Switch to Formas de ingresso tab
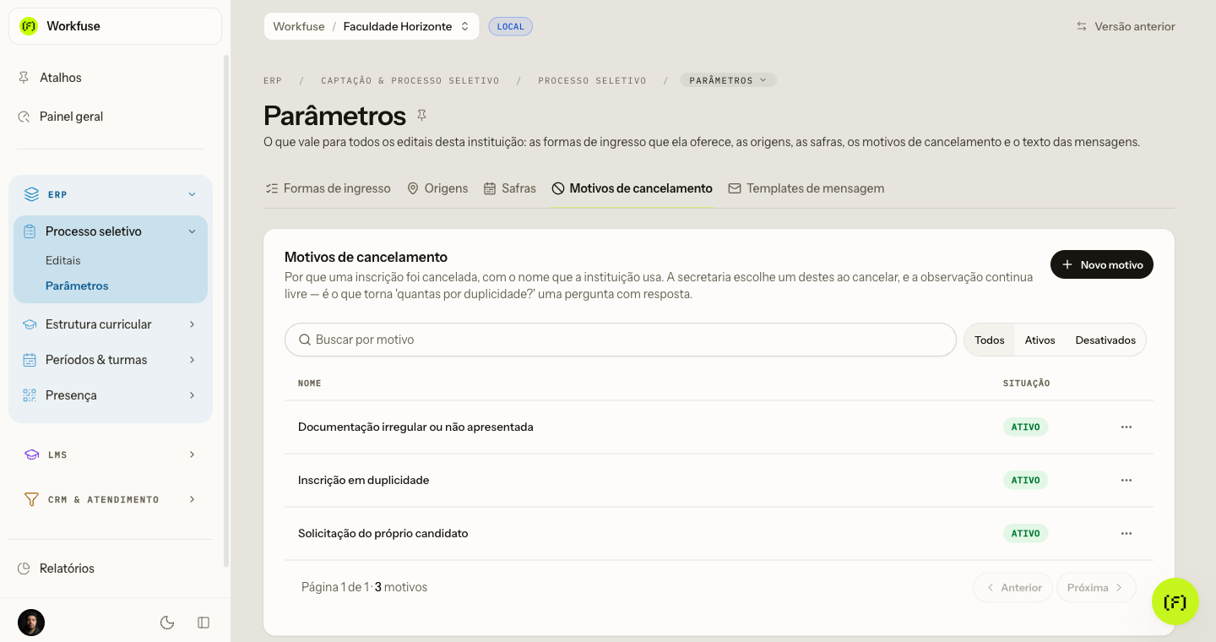1216x642 pixels. [x=328, y=188]
